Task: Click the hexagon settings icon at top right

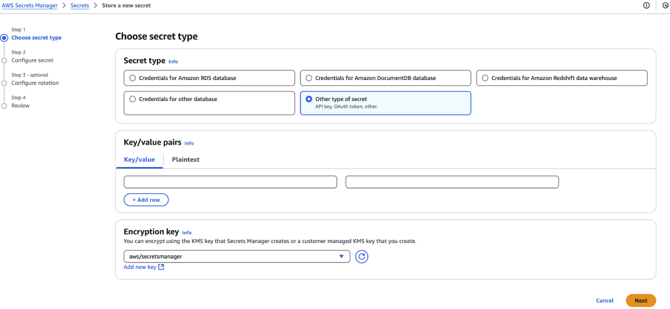Action: (665, 5)
